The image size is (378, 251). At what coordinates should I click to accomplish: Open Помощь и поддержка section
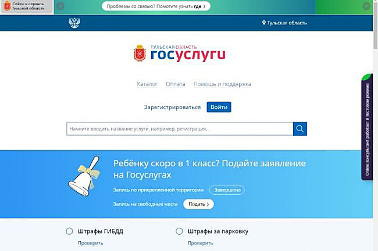pyautogui.click(x=222, y=84)
